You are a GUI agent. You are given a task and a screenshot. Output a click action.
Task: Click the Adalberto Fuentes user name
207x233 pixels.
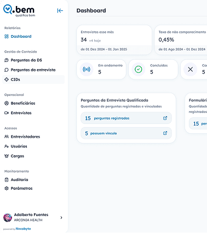[31, 215]
